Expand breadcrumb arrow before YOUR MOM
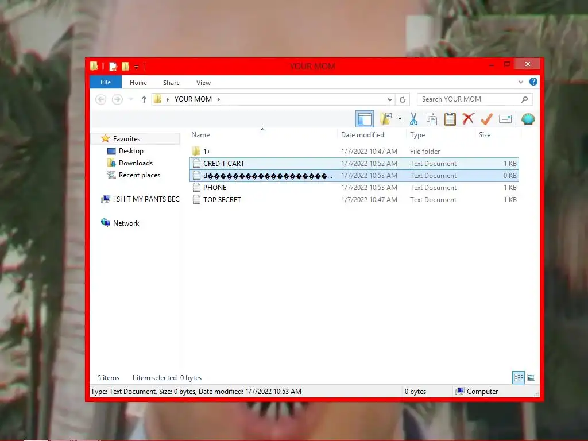 [168, 99]
